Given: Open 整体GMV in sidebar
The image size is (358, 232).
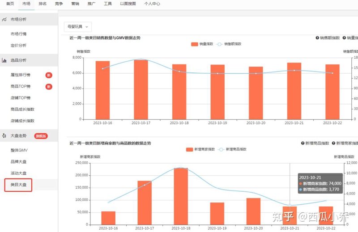Looking at the screenshot, I should point(19,150).
